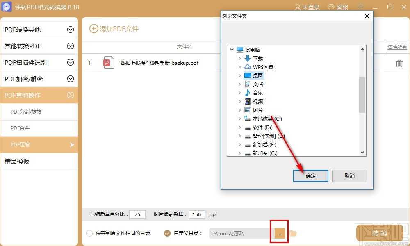The image size is (410, 246).
Task: Click the tree scrollbar up arrow
Action: tap(362, 49)
